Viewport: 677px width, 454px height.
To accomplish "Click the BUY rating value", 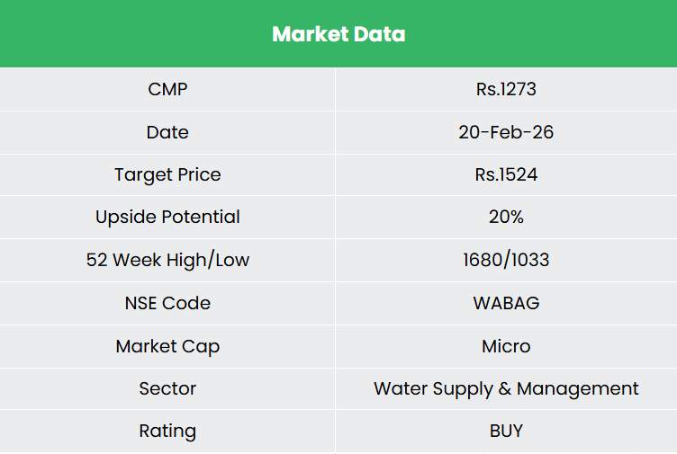I will point(506,431).
